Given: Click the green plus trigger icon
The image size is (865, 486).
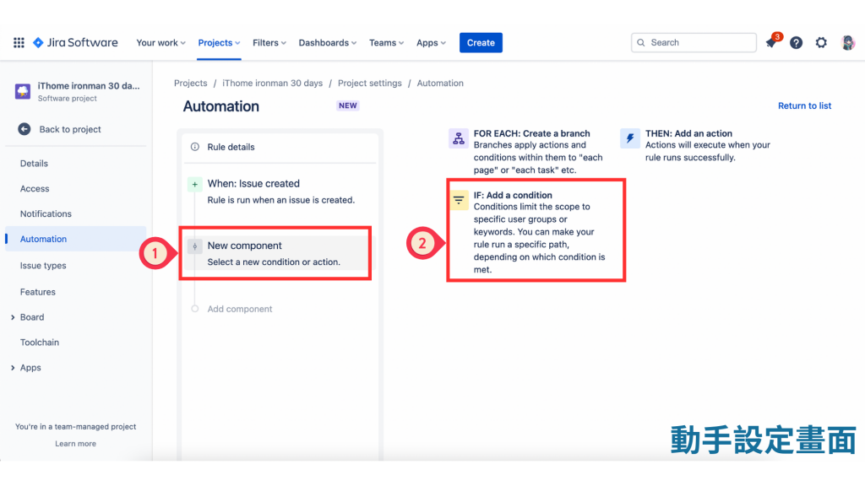Looking at the screenshot, I should 195,184.
